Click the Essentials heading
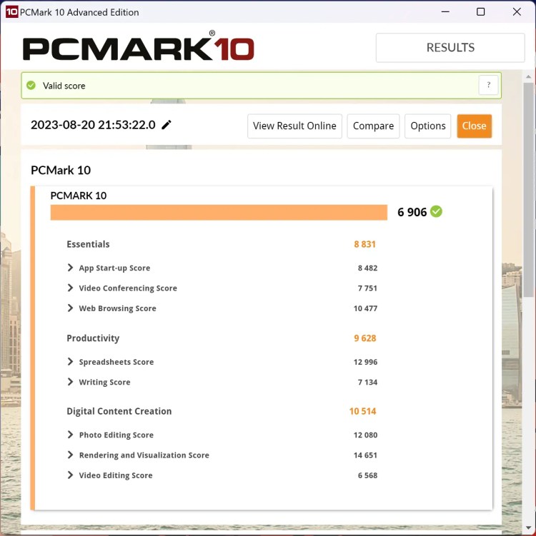 (x=88, y=244)
